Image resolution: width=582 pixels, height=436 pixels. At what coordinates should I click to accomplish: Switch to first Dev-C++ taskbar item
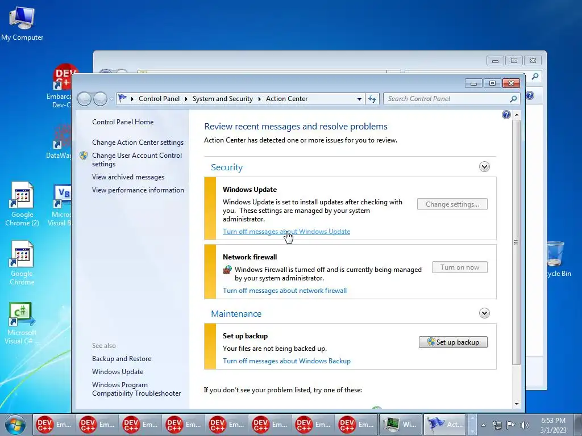(54, 425)
